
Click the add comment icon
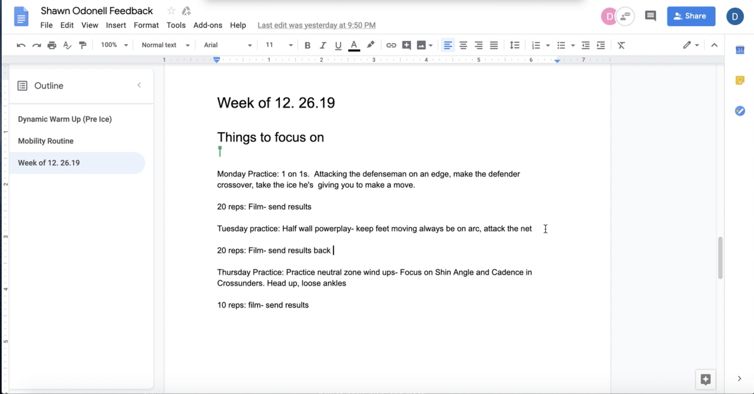pyautogui.click(x=406, y=45)
